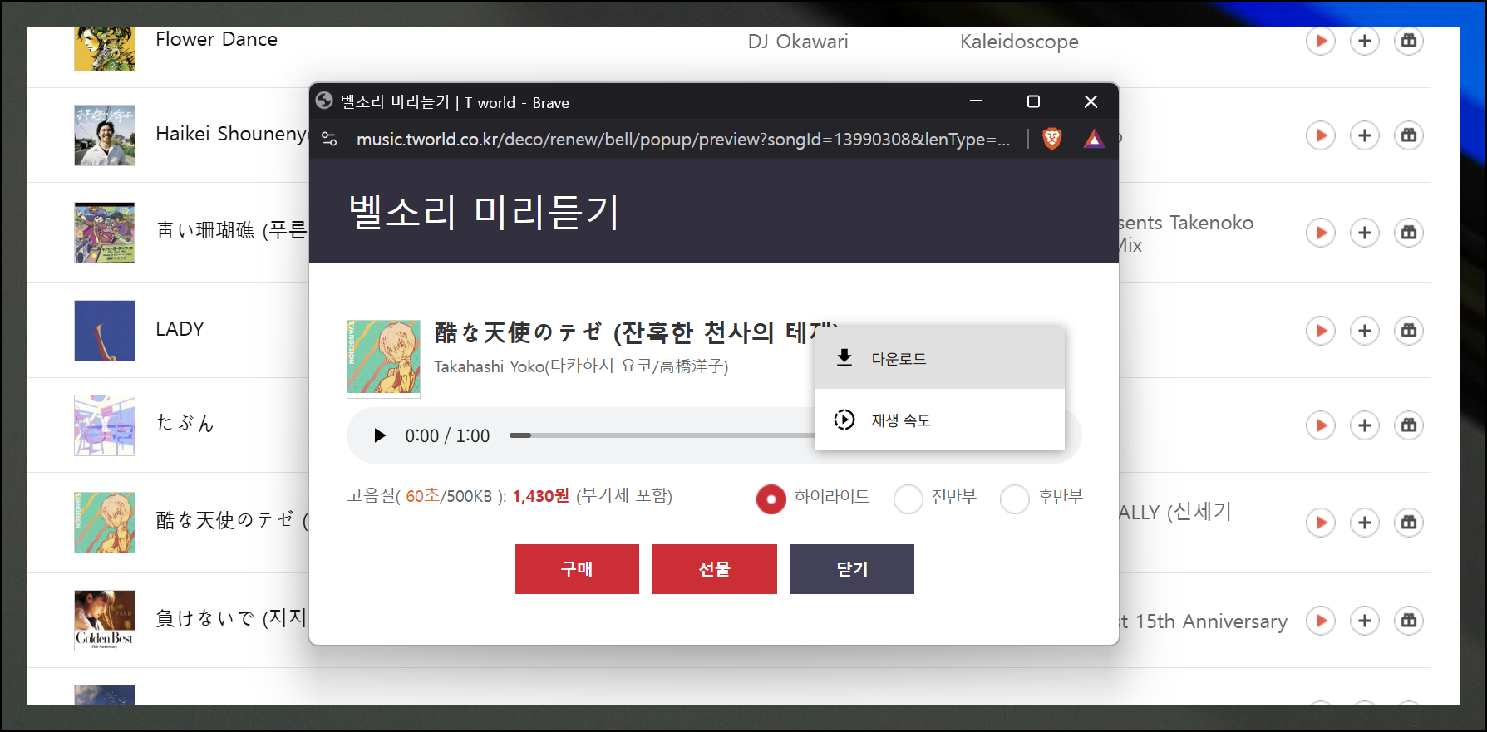Click the 1,430원 price text
The height and width of the screenshot is (732, 1487).
tap(540, 496)
